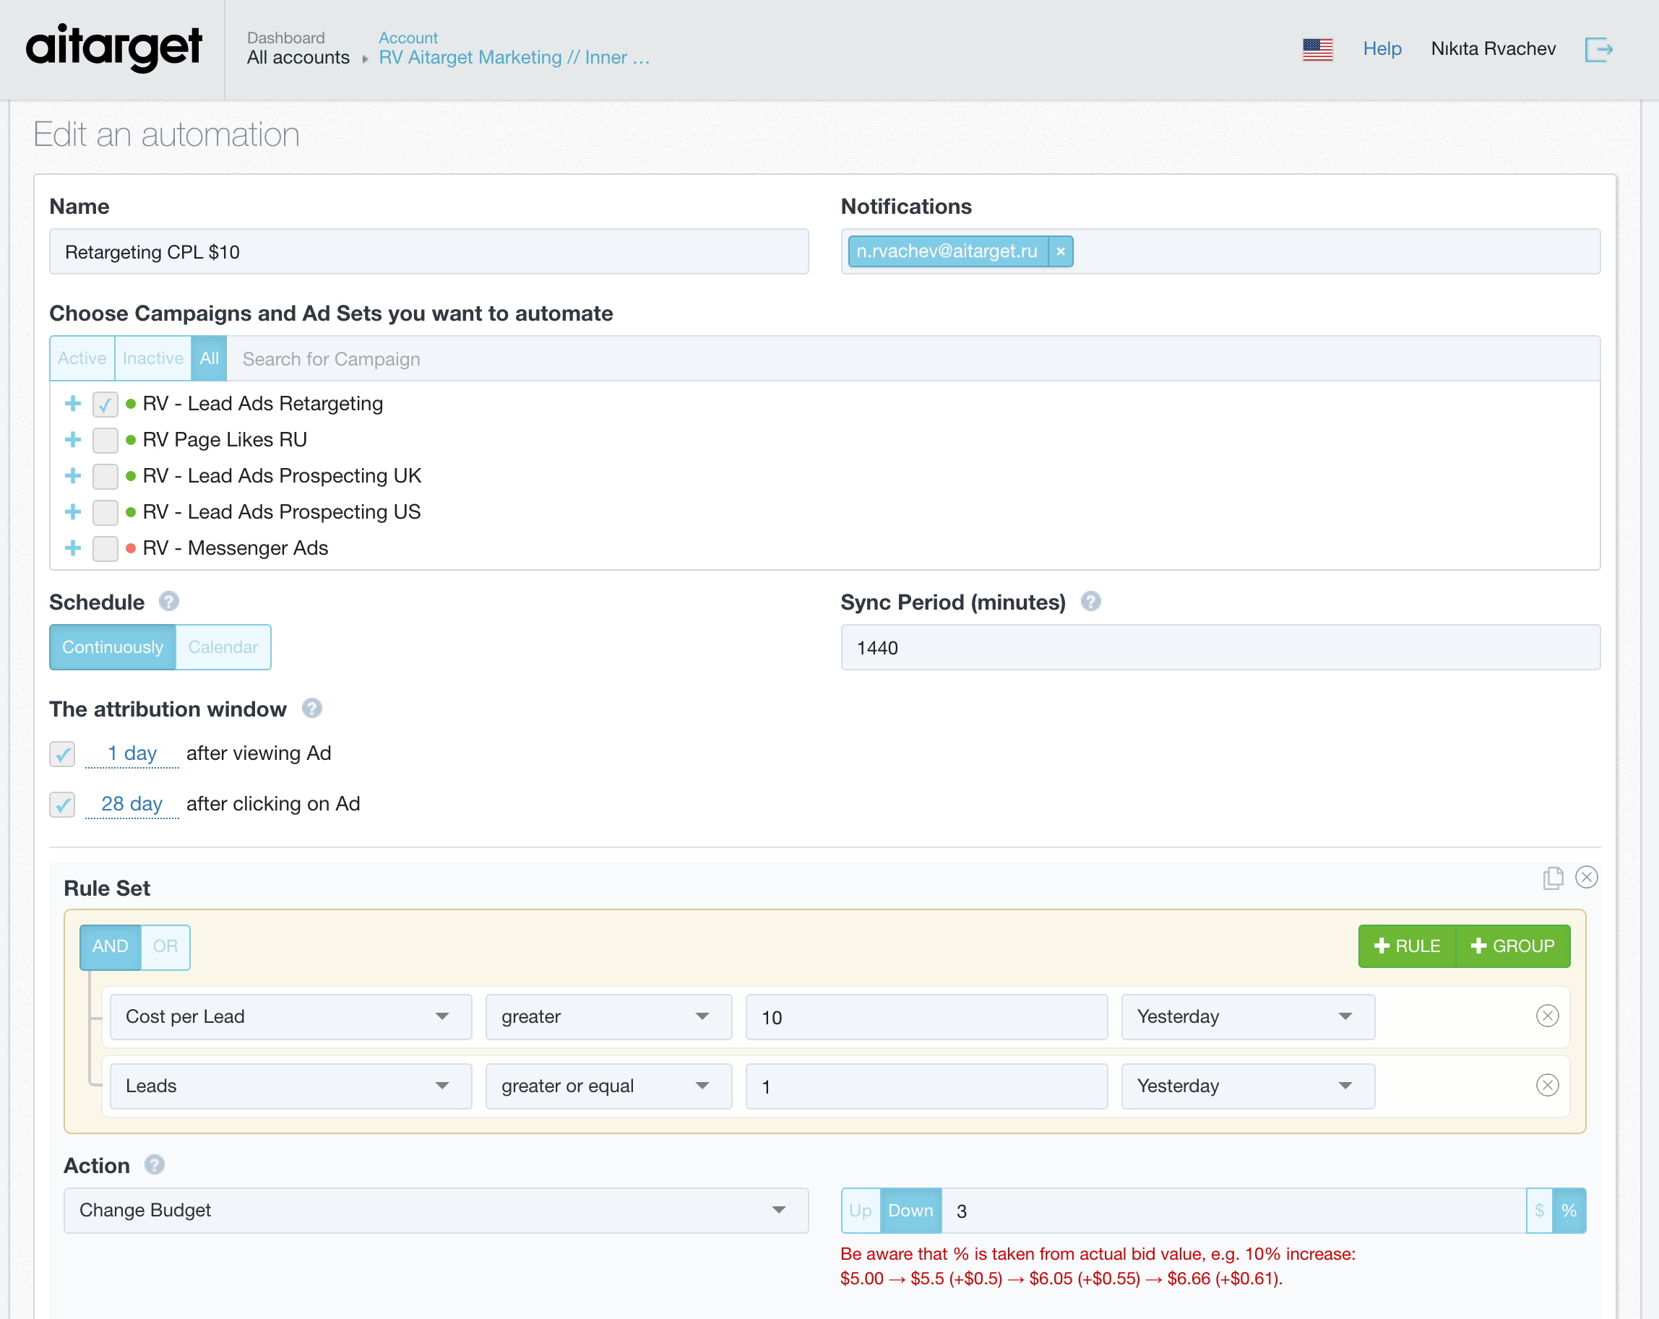1659x1319 pixels.
Task: Remove the Leads rule row
Action: [1548, 1085]
